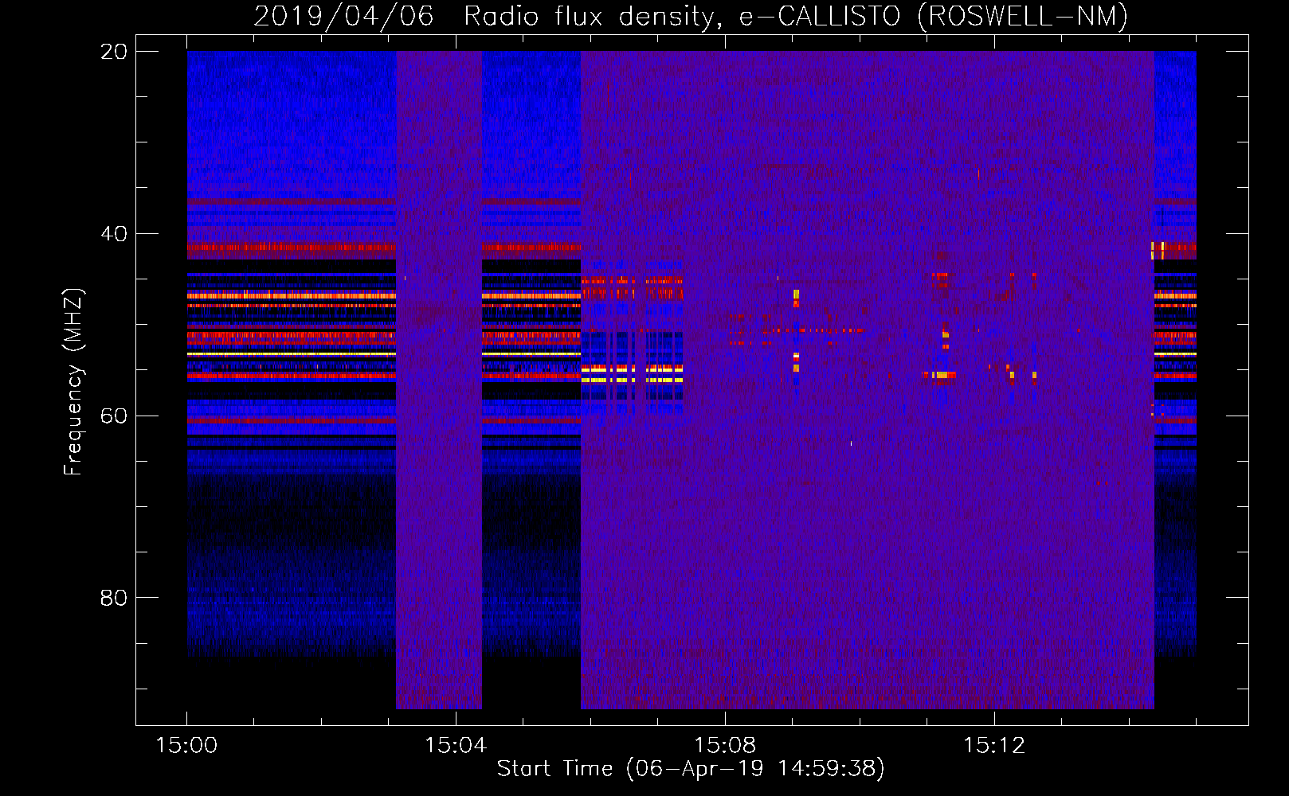Image resolution: width=1289 pixels, height=796 pixels.
Task: Click the 20 MHz frequency tick label
Action: point(113,52)
